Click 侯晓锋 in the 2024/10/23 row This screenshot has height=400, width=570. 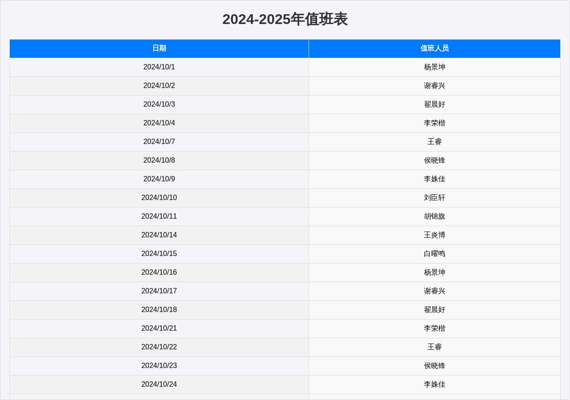pyautogui.click(x=435, y=366)
